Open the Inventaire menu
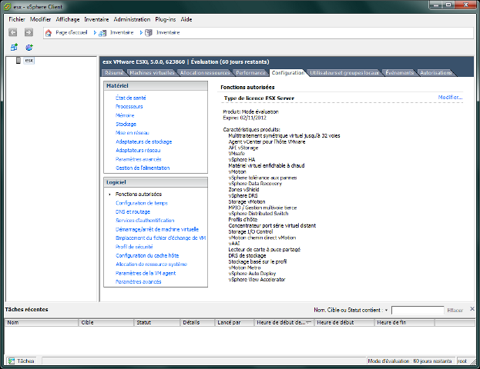 pyautogui.click(x=96, y=19)
